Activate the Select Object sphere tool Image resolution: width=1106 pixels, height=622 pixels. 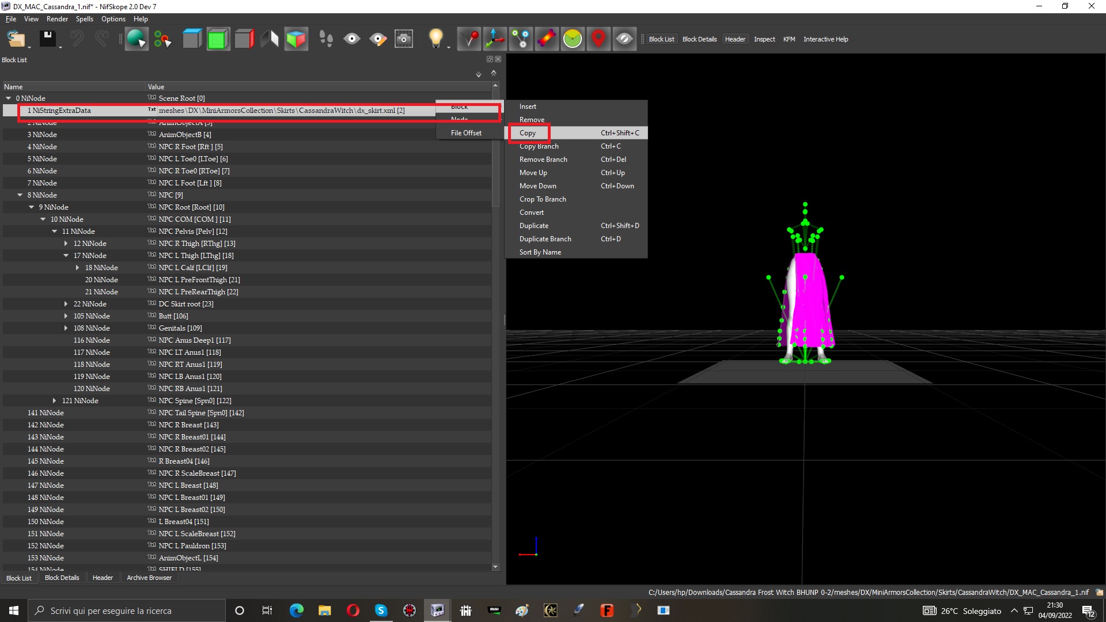[137, 39]
